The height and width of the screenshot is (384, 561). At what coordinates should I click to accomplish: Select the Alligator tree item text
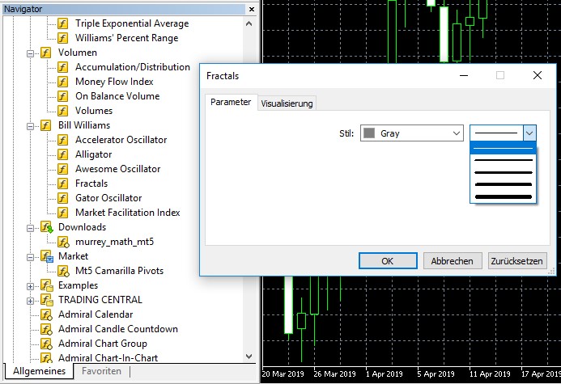(x=94, y=154)
